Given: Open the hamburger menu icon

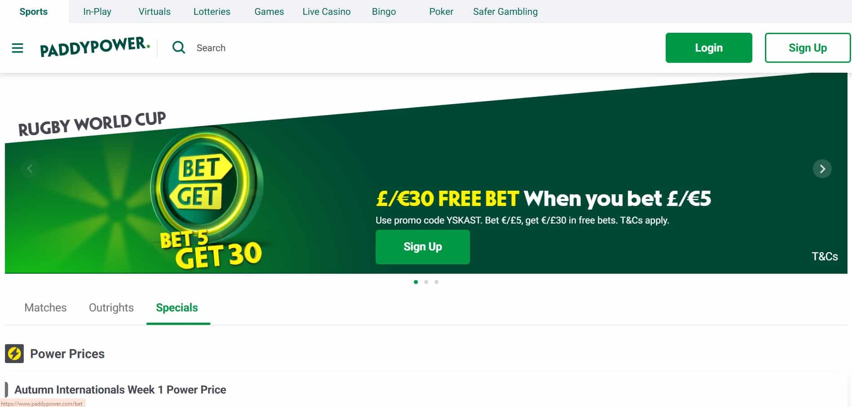Looking at the screenshot, I should (17, 48).
